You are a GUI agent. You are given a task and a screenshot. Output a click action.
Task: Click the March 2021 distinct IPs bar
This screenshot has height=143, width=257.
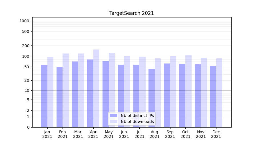pyautogui.click(x=75, y=94)
